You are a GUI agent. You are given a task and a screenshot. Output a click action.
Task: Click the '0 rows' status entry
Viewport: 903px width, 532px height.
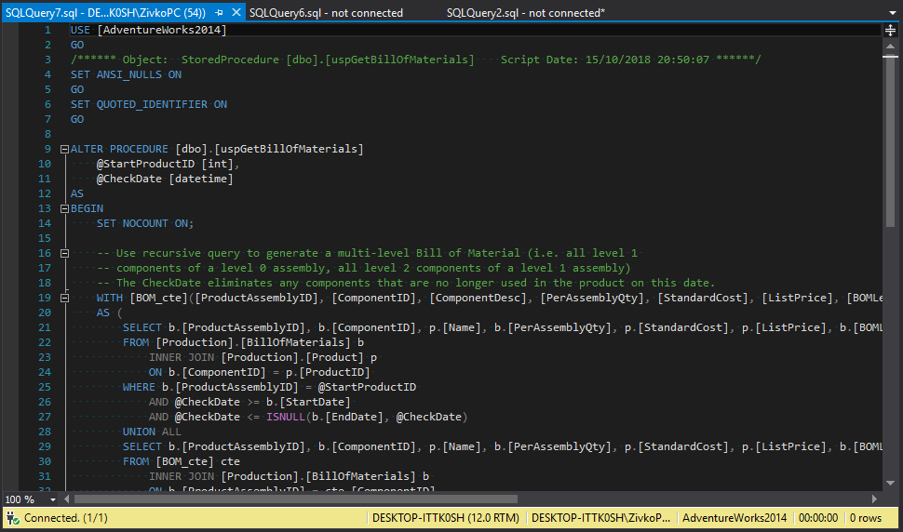click(x=866, y=518)
